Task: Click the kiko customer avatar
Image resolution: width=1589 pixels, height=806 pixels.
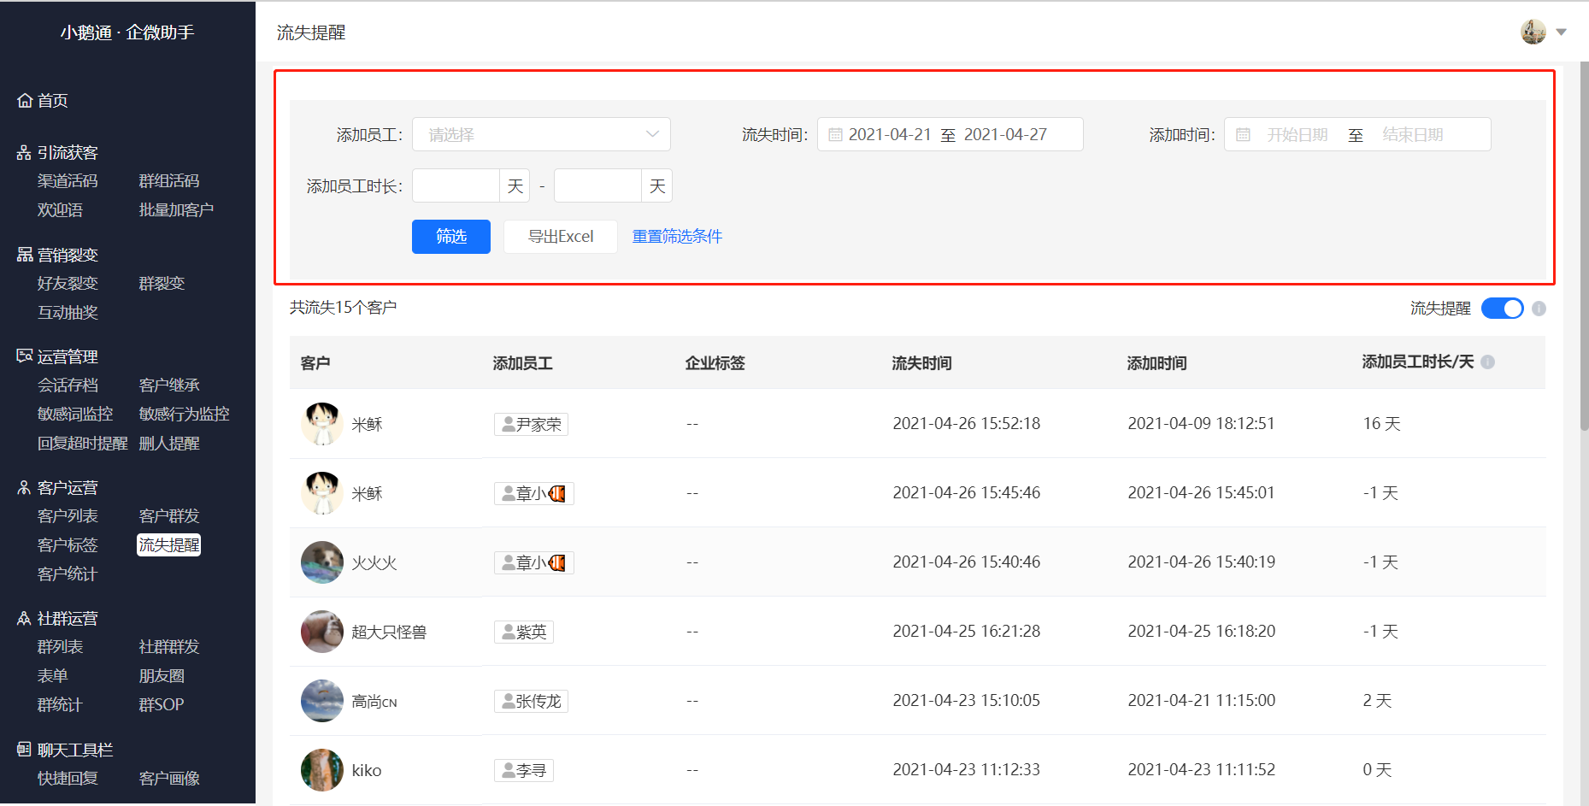Action: 322,770
